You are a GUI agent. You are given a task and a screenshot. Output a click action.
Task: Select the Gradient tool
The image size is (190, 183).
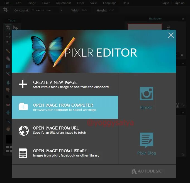click(x=8, y=66)
